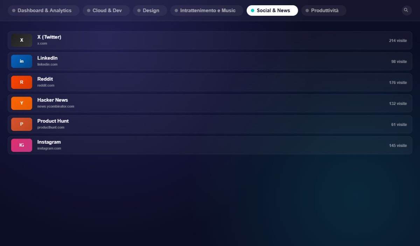
Task: Open the Instagram title link
Action: point(49,142)
